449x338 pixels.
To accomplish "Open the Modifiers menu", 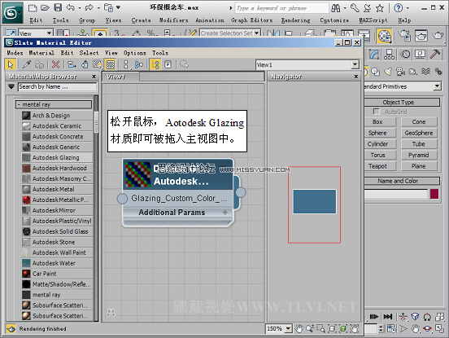I will pos(173,20).
